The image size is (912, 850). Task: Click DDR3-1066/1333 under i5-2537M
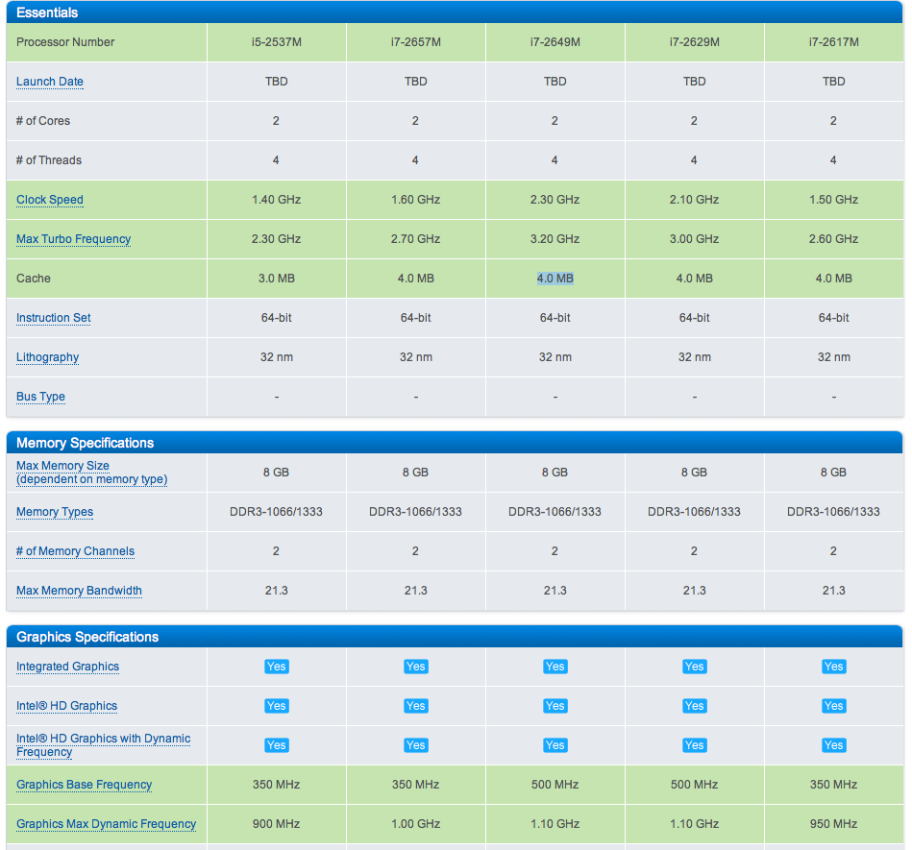[x=276, y=512]
